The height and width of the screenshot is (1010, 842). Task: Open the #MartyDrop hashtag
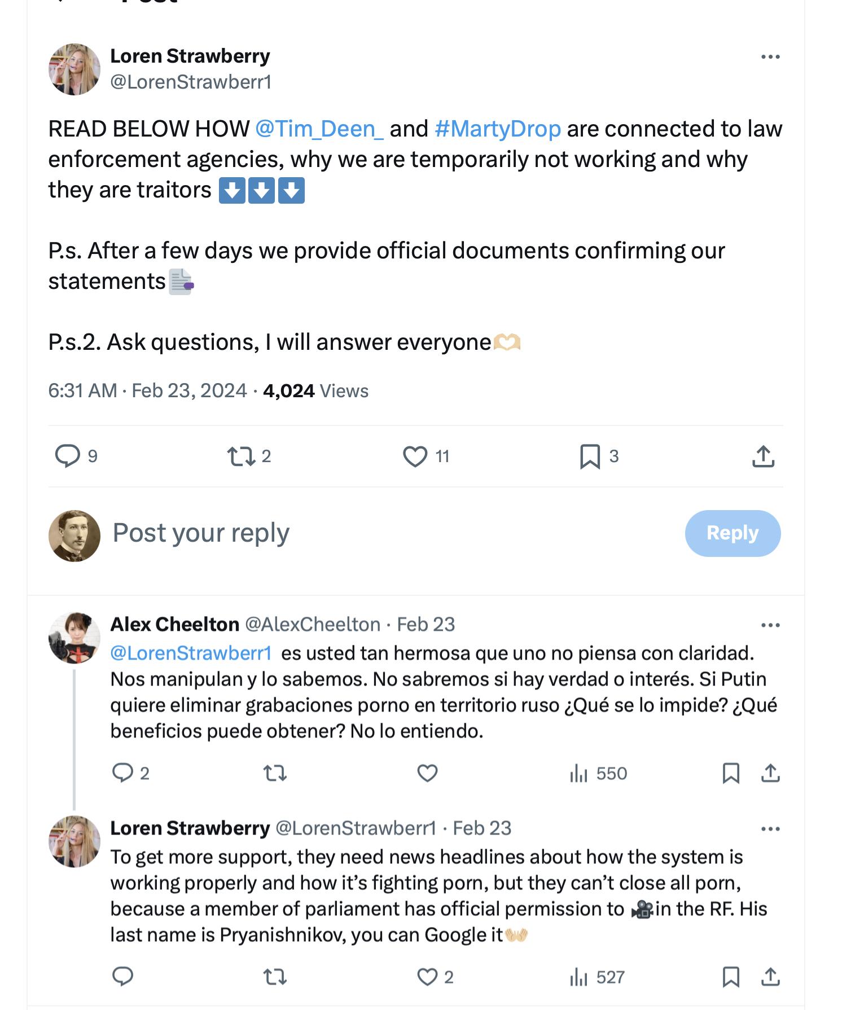[498, 129]
